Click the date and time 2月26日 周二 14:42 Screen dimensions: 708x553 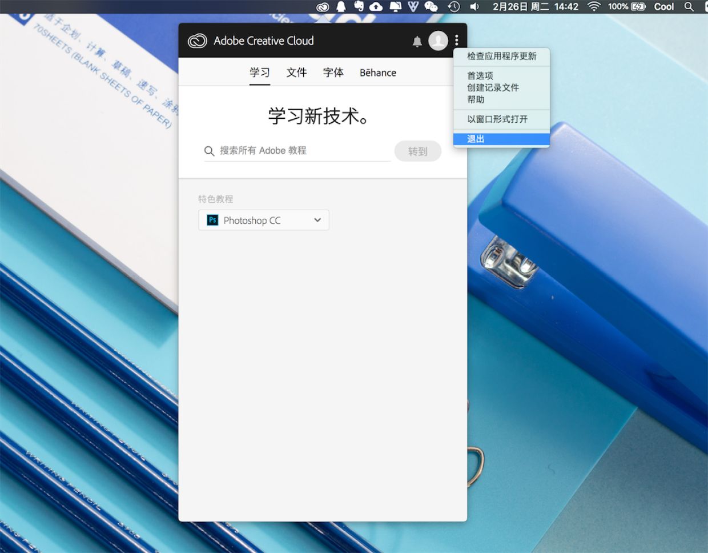point(536,7)
